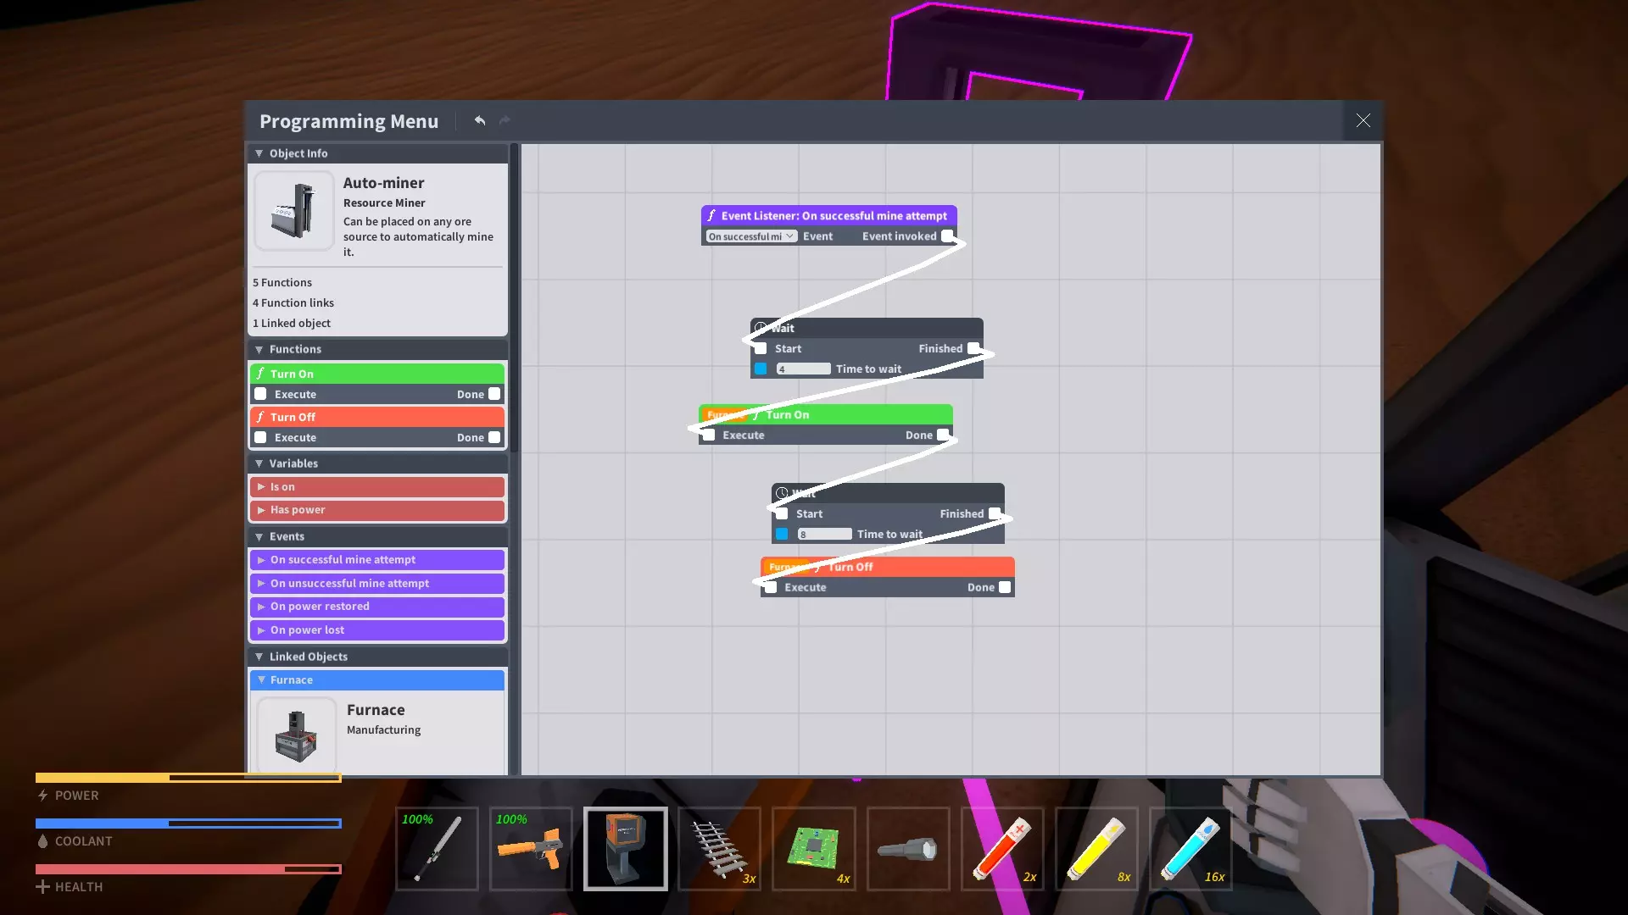Select the rail track hotbar item

719,849
